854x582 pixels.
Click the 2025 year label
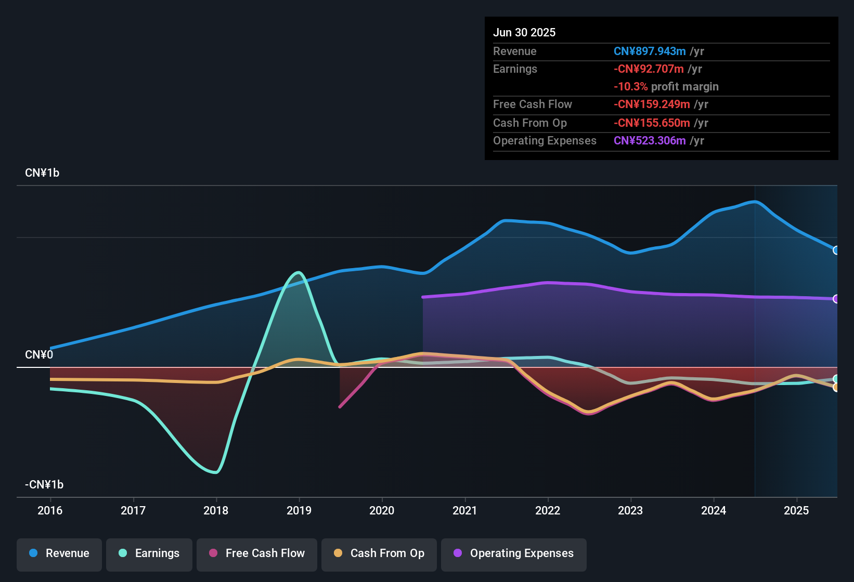tap(797, 511)
